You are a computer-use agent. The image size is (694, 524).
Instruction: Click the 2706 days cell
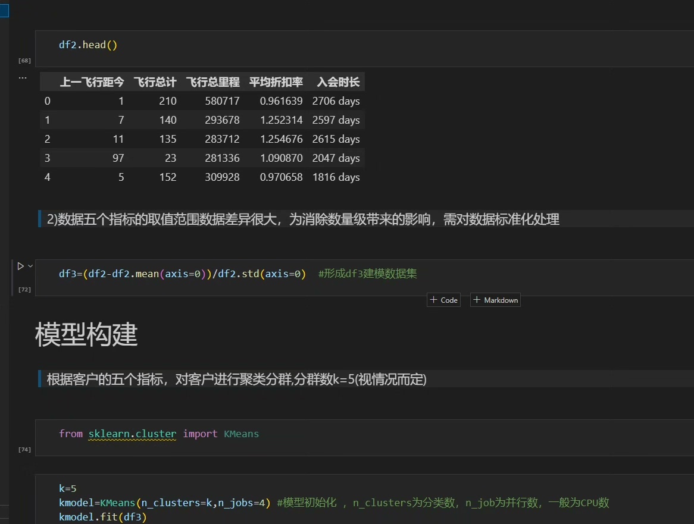tap(336, 101)
